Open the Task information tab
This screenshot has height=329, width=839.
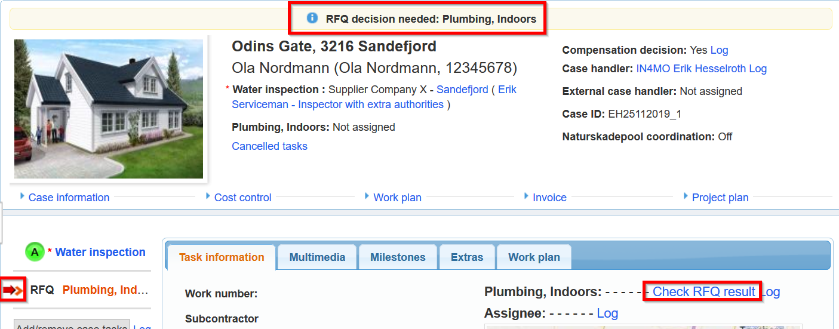pyautogui.click(x=222, y=257)
